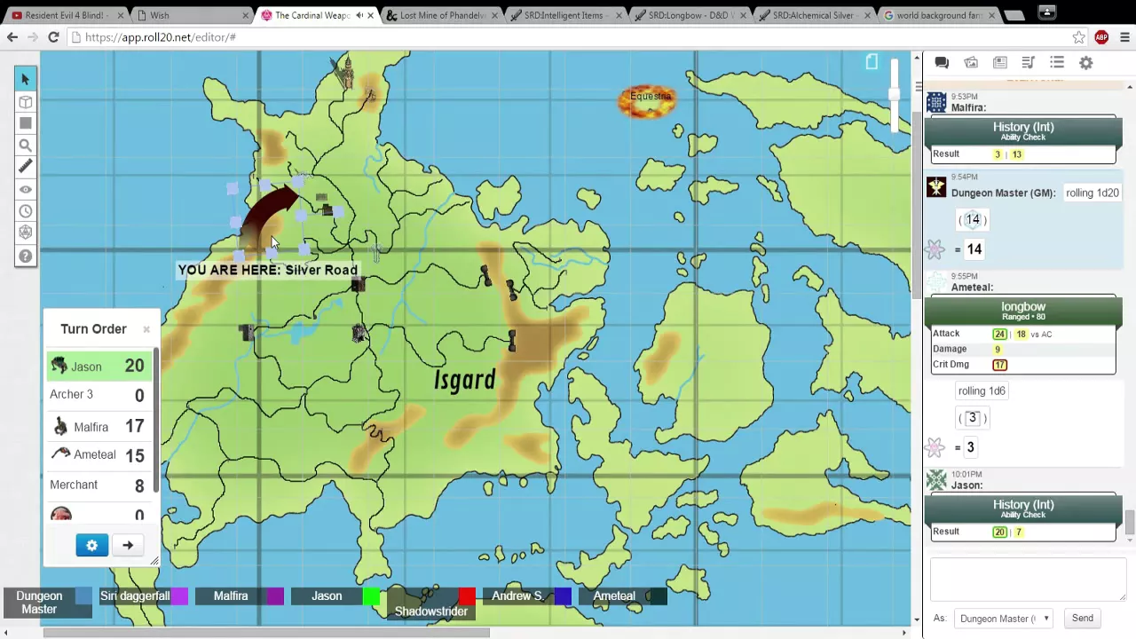Image resolution: width=1136 pixels, height=639 pixels.
Task: Click the Isgard map label
Action: pyautogui.click(x=464, y=380)
